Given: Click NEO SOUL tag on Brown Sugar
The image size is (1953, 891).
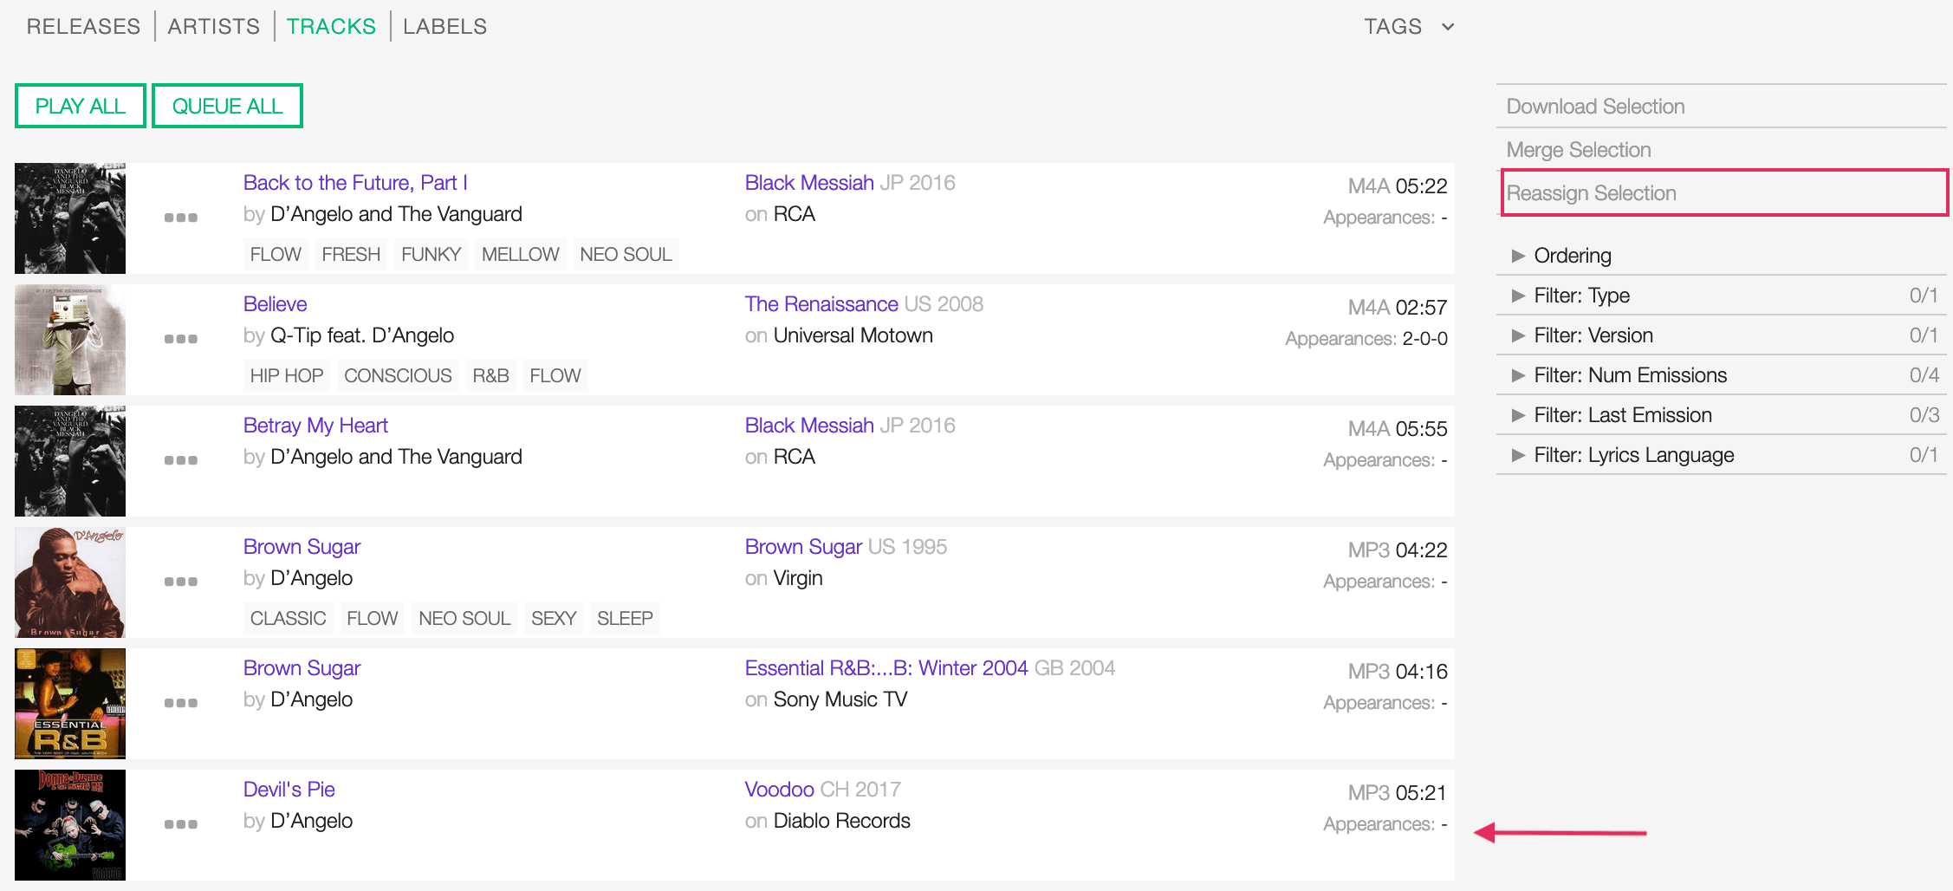Looking at the screenshot, I should [x=464, y=618].
